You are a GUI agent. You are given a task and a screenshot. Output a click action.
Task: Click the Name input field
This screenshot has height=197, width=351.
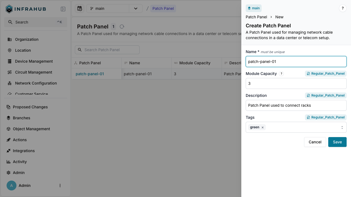coord(296,62)
